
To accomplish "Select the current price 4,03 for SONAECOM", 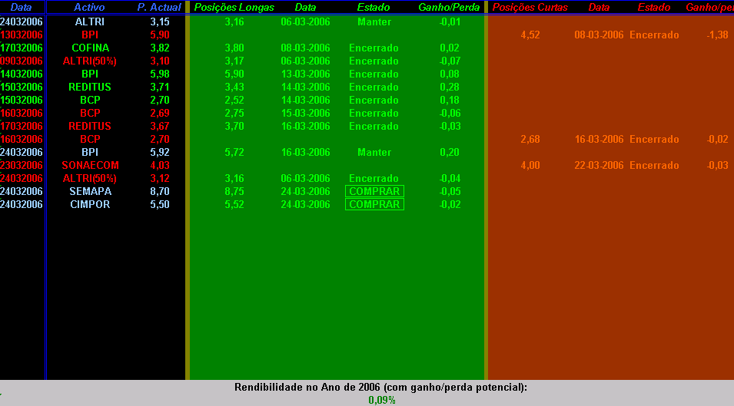I will 160,165.
